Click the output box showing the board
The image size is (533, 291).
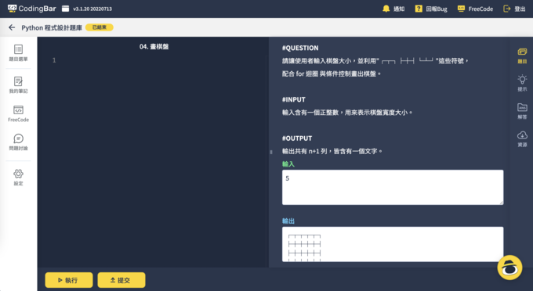pyautogui.click(x=393, y=244)
